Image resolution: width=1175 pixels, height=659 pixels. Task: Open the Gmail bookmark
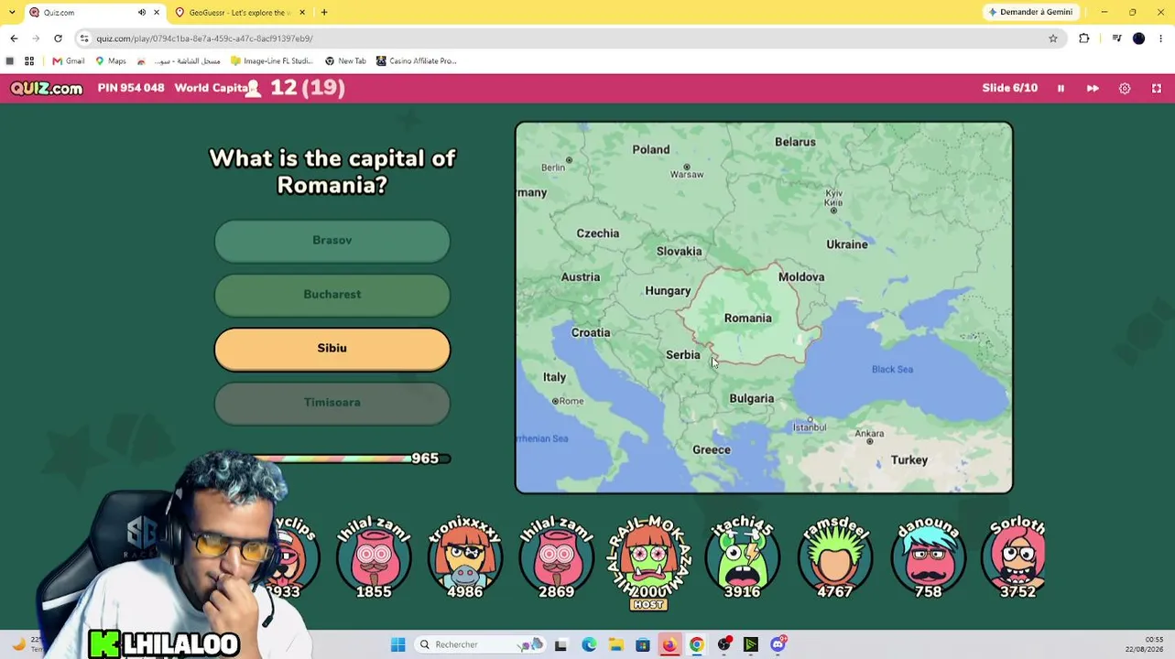69,61
